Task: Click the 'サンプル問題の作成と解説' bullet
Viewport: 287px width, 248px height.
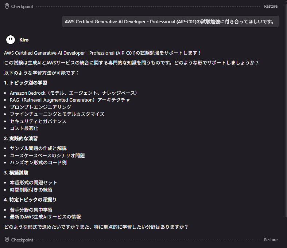Action: coord(38,148)
